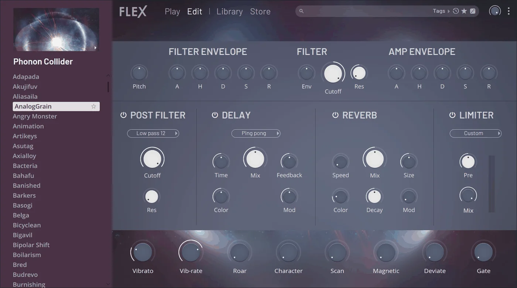Click the Post Filter Res knob
This screenshot has width=517, height=288.
151,197
